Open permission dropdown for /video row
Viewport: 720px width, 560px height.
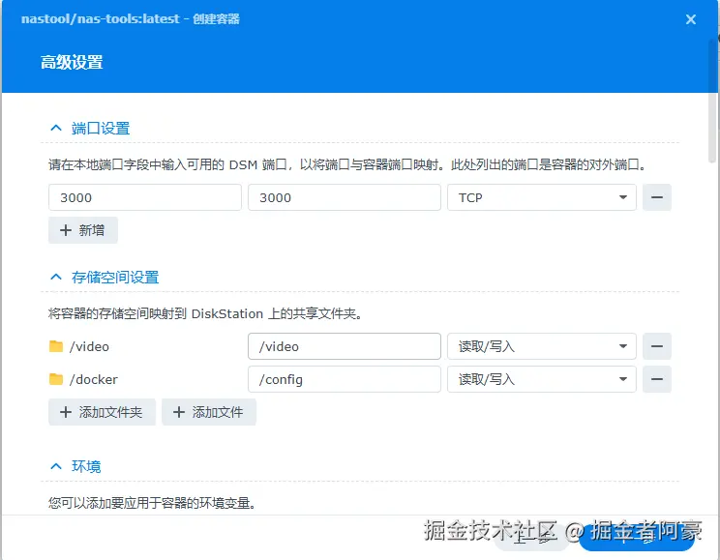pyautogui.click(x=542, y=346)
